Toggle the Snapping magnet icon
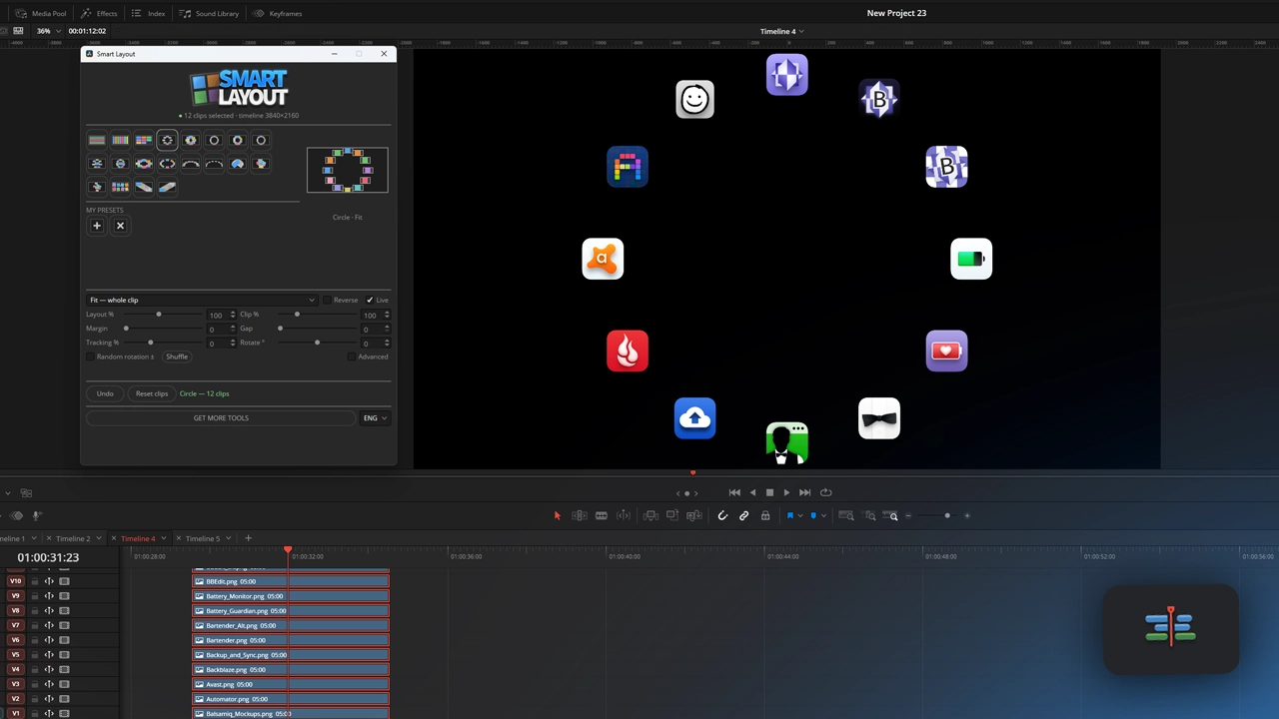 click(x=722, y=516)
